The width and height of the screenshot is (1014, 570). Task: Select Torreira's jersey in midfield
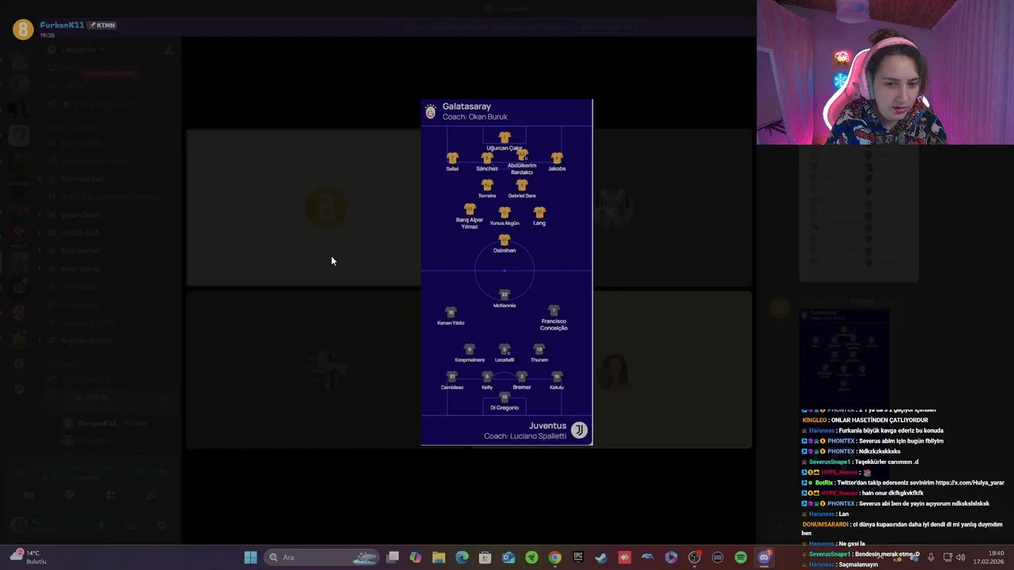point(487,185)
